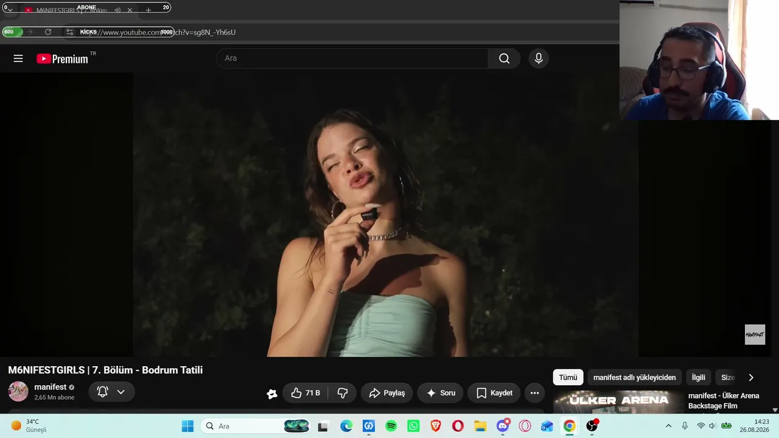Show hidden system tray icons
The height and width of the screenshot is (438, 779).
668,426
